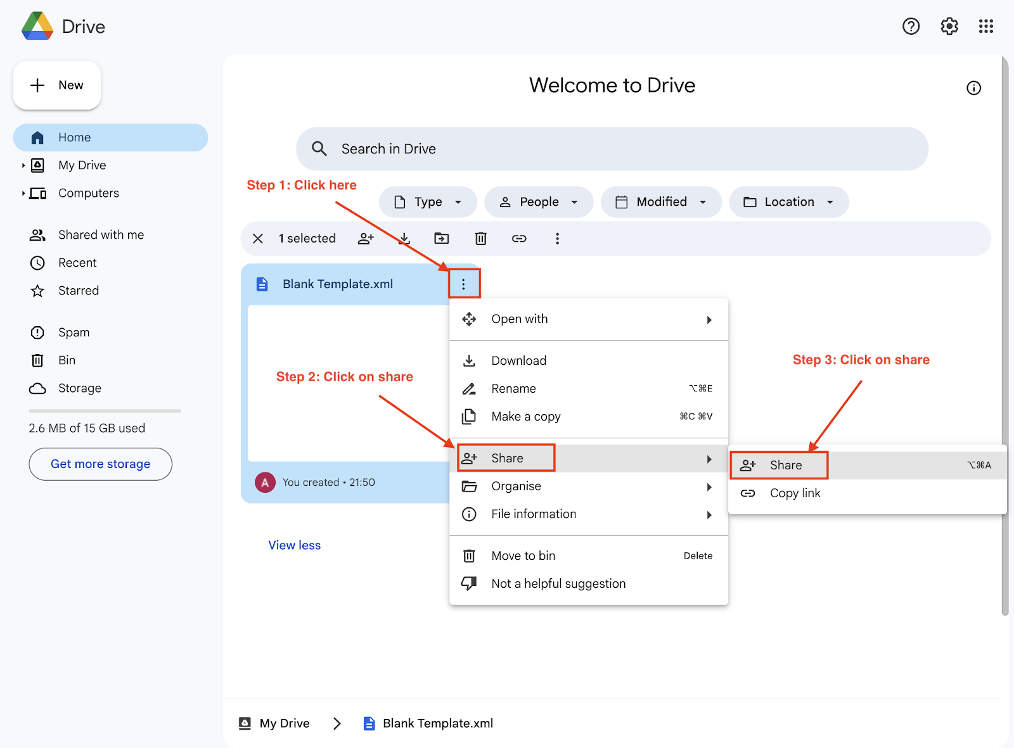The image size is (1014, 748).
Task: Click the search magnifier icon
Action: 319,149
